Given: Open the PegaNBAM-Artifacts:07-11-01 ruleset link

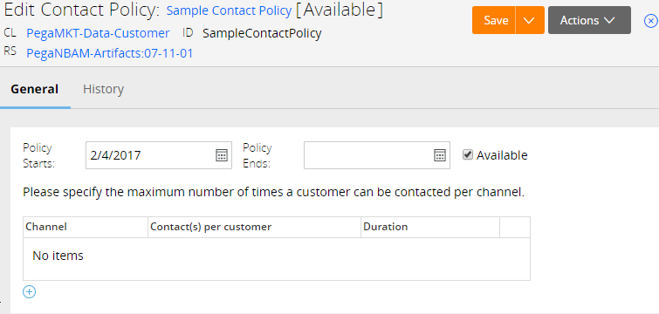Looking at the screenshot, I should pos(110,53).
